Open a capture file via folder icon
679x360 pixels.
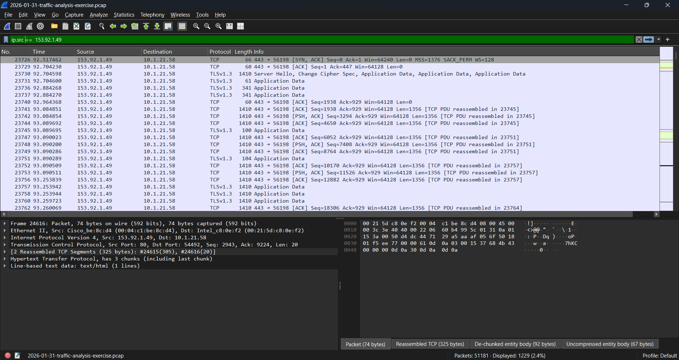click(x=54, y=26)
